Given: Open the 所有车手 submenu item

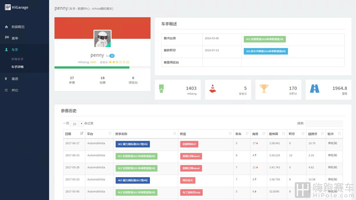Looking at the screenshot, I should (x=17, y=59).
